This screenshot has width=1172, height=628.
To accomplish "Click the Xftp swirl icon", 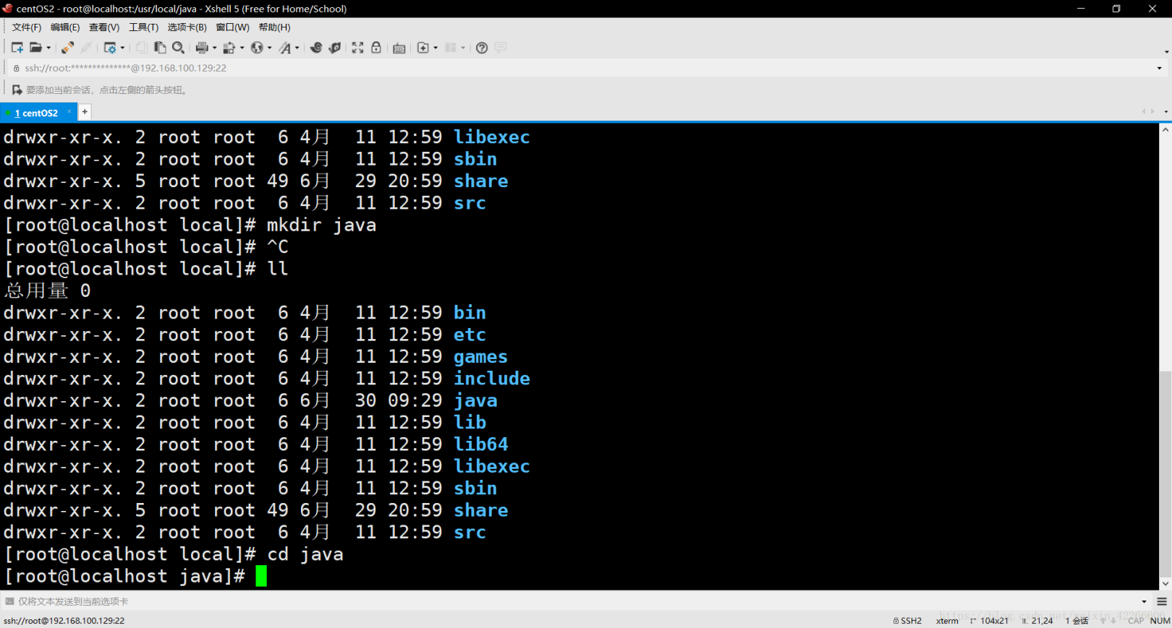I will pyautogui.click(x=316, y=48).
